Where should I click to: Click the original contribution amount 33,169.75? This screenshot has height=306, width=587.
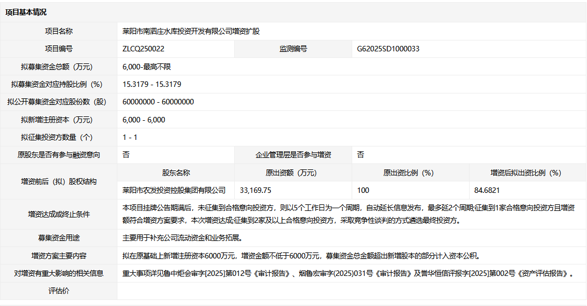click(256, 190)
